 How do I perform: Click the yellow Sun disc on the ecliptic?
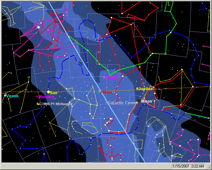pyautogui.click(x=48, y=92)
